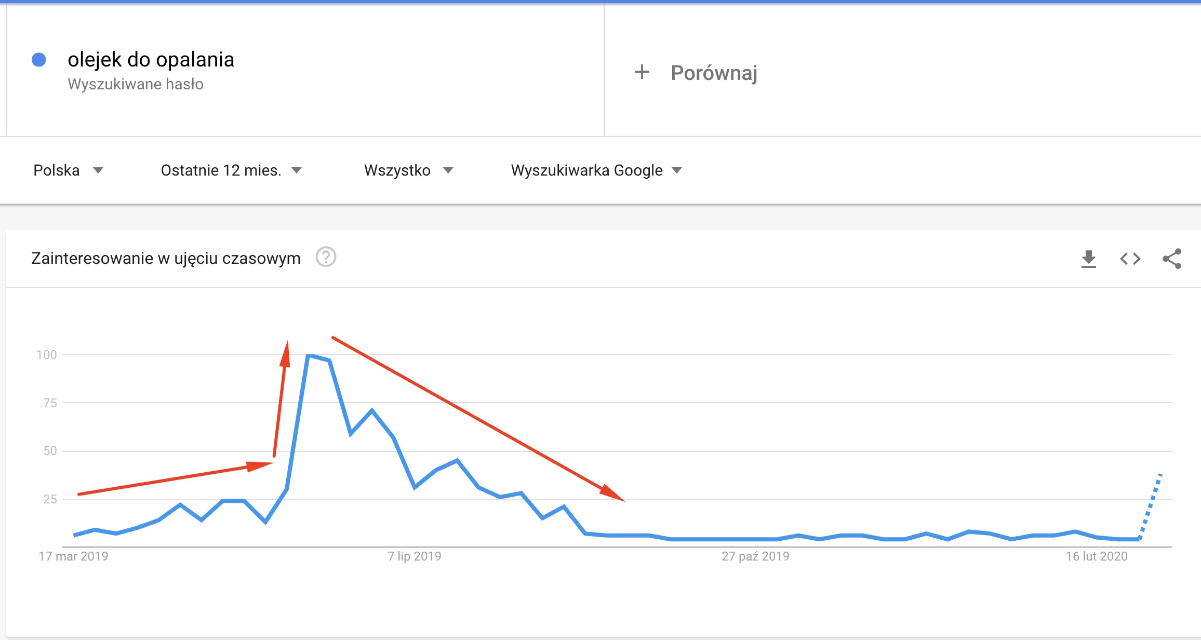
Task: Click the Zainteresowanie w ujęciu czasowym heading
Action: pos(166,258)
